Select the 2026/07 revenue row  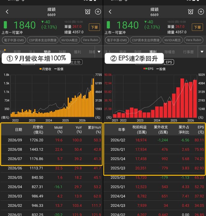coord(51,159)
